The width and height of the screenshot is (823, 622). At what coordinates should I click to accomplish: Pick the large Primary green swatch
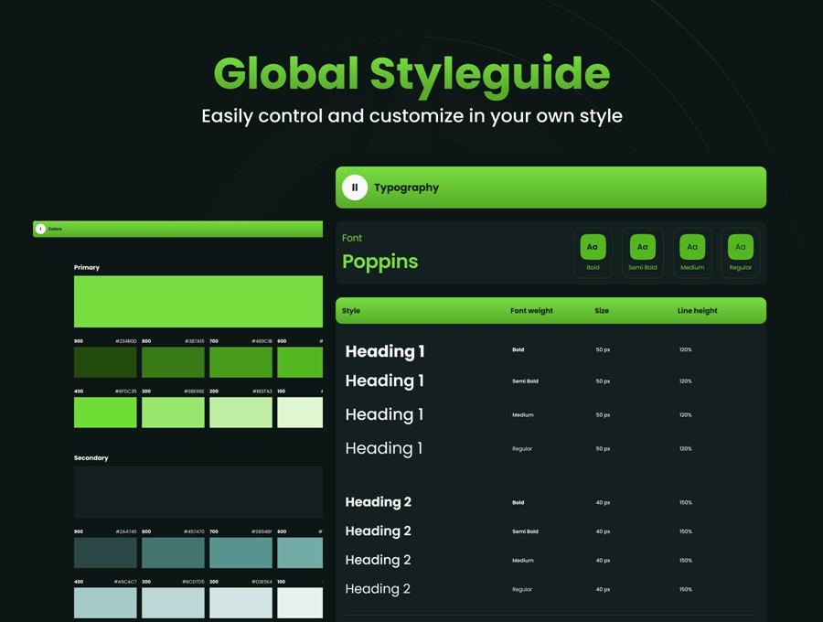pos(198,302)
